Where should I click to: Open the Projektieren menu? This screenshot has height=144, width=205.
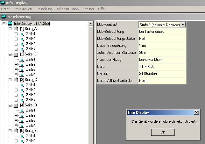coord(23,9)
